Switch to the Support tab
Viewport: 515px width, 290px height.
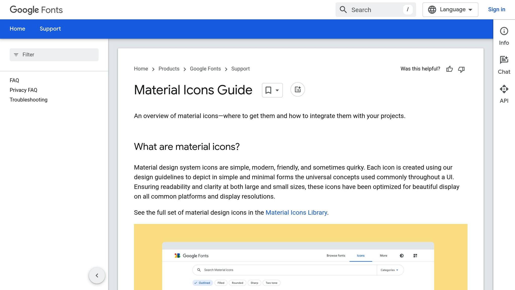(x=50, y=29)
